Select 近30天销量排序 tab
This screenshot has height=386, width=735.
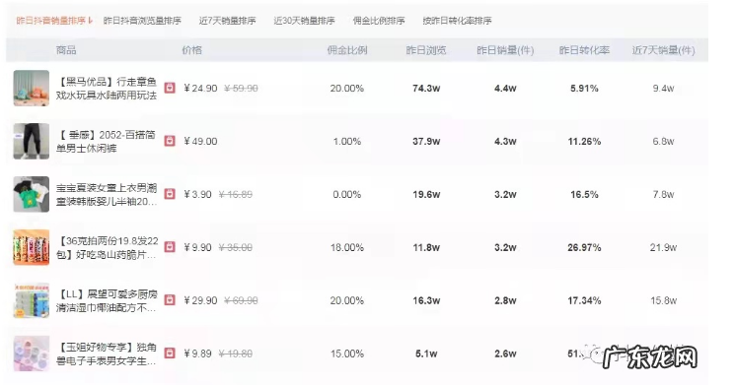coord(304,21)
